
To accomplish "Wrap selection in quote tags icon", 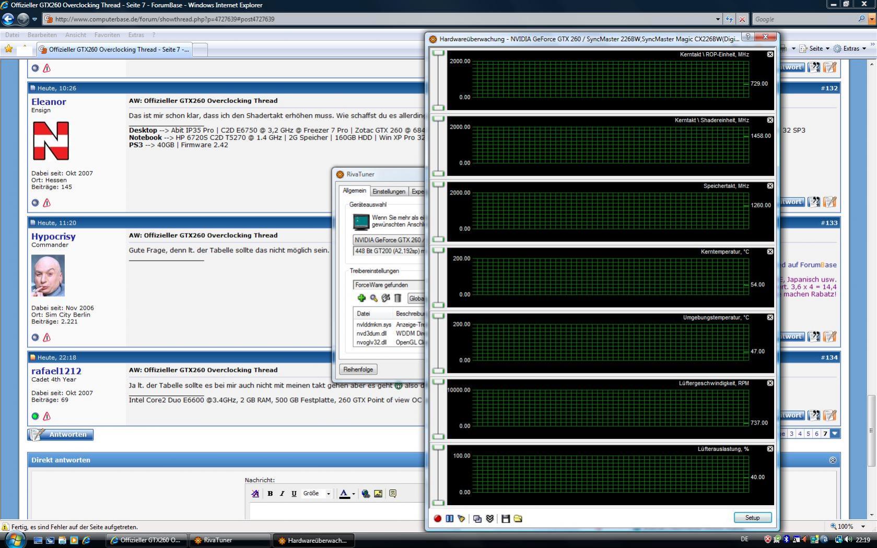I will click(393, 493).
